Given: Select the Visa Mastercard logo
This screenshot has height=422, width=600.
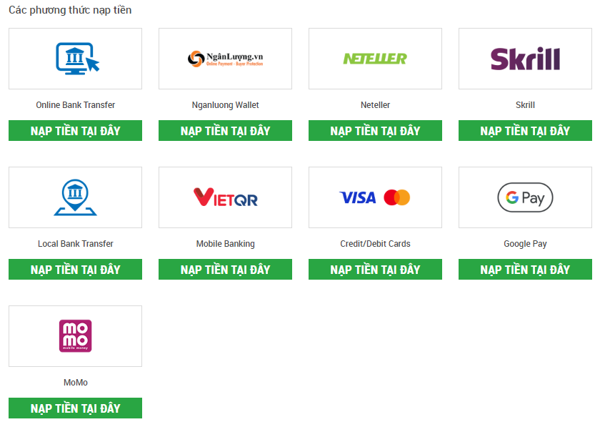Looking at the screenshot, I should click(375, 197).
